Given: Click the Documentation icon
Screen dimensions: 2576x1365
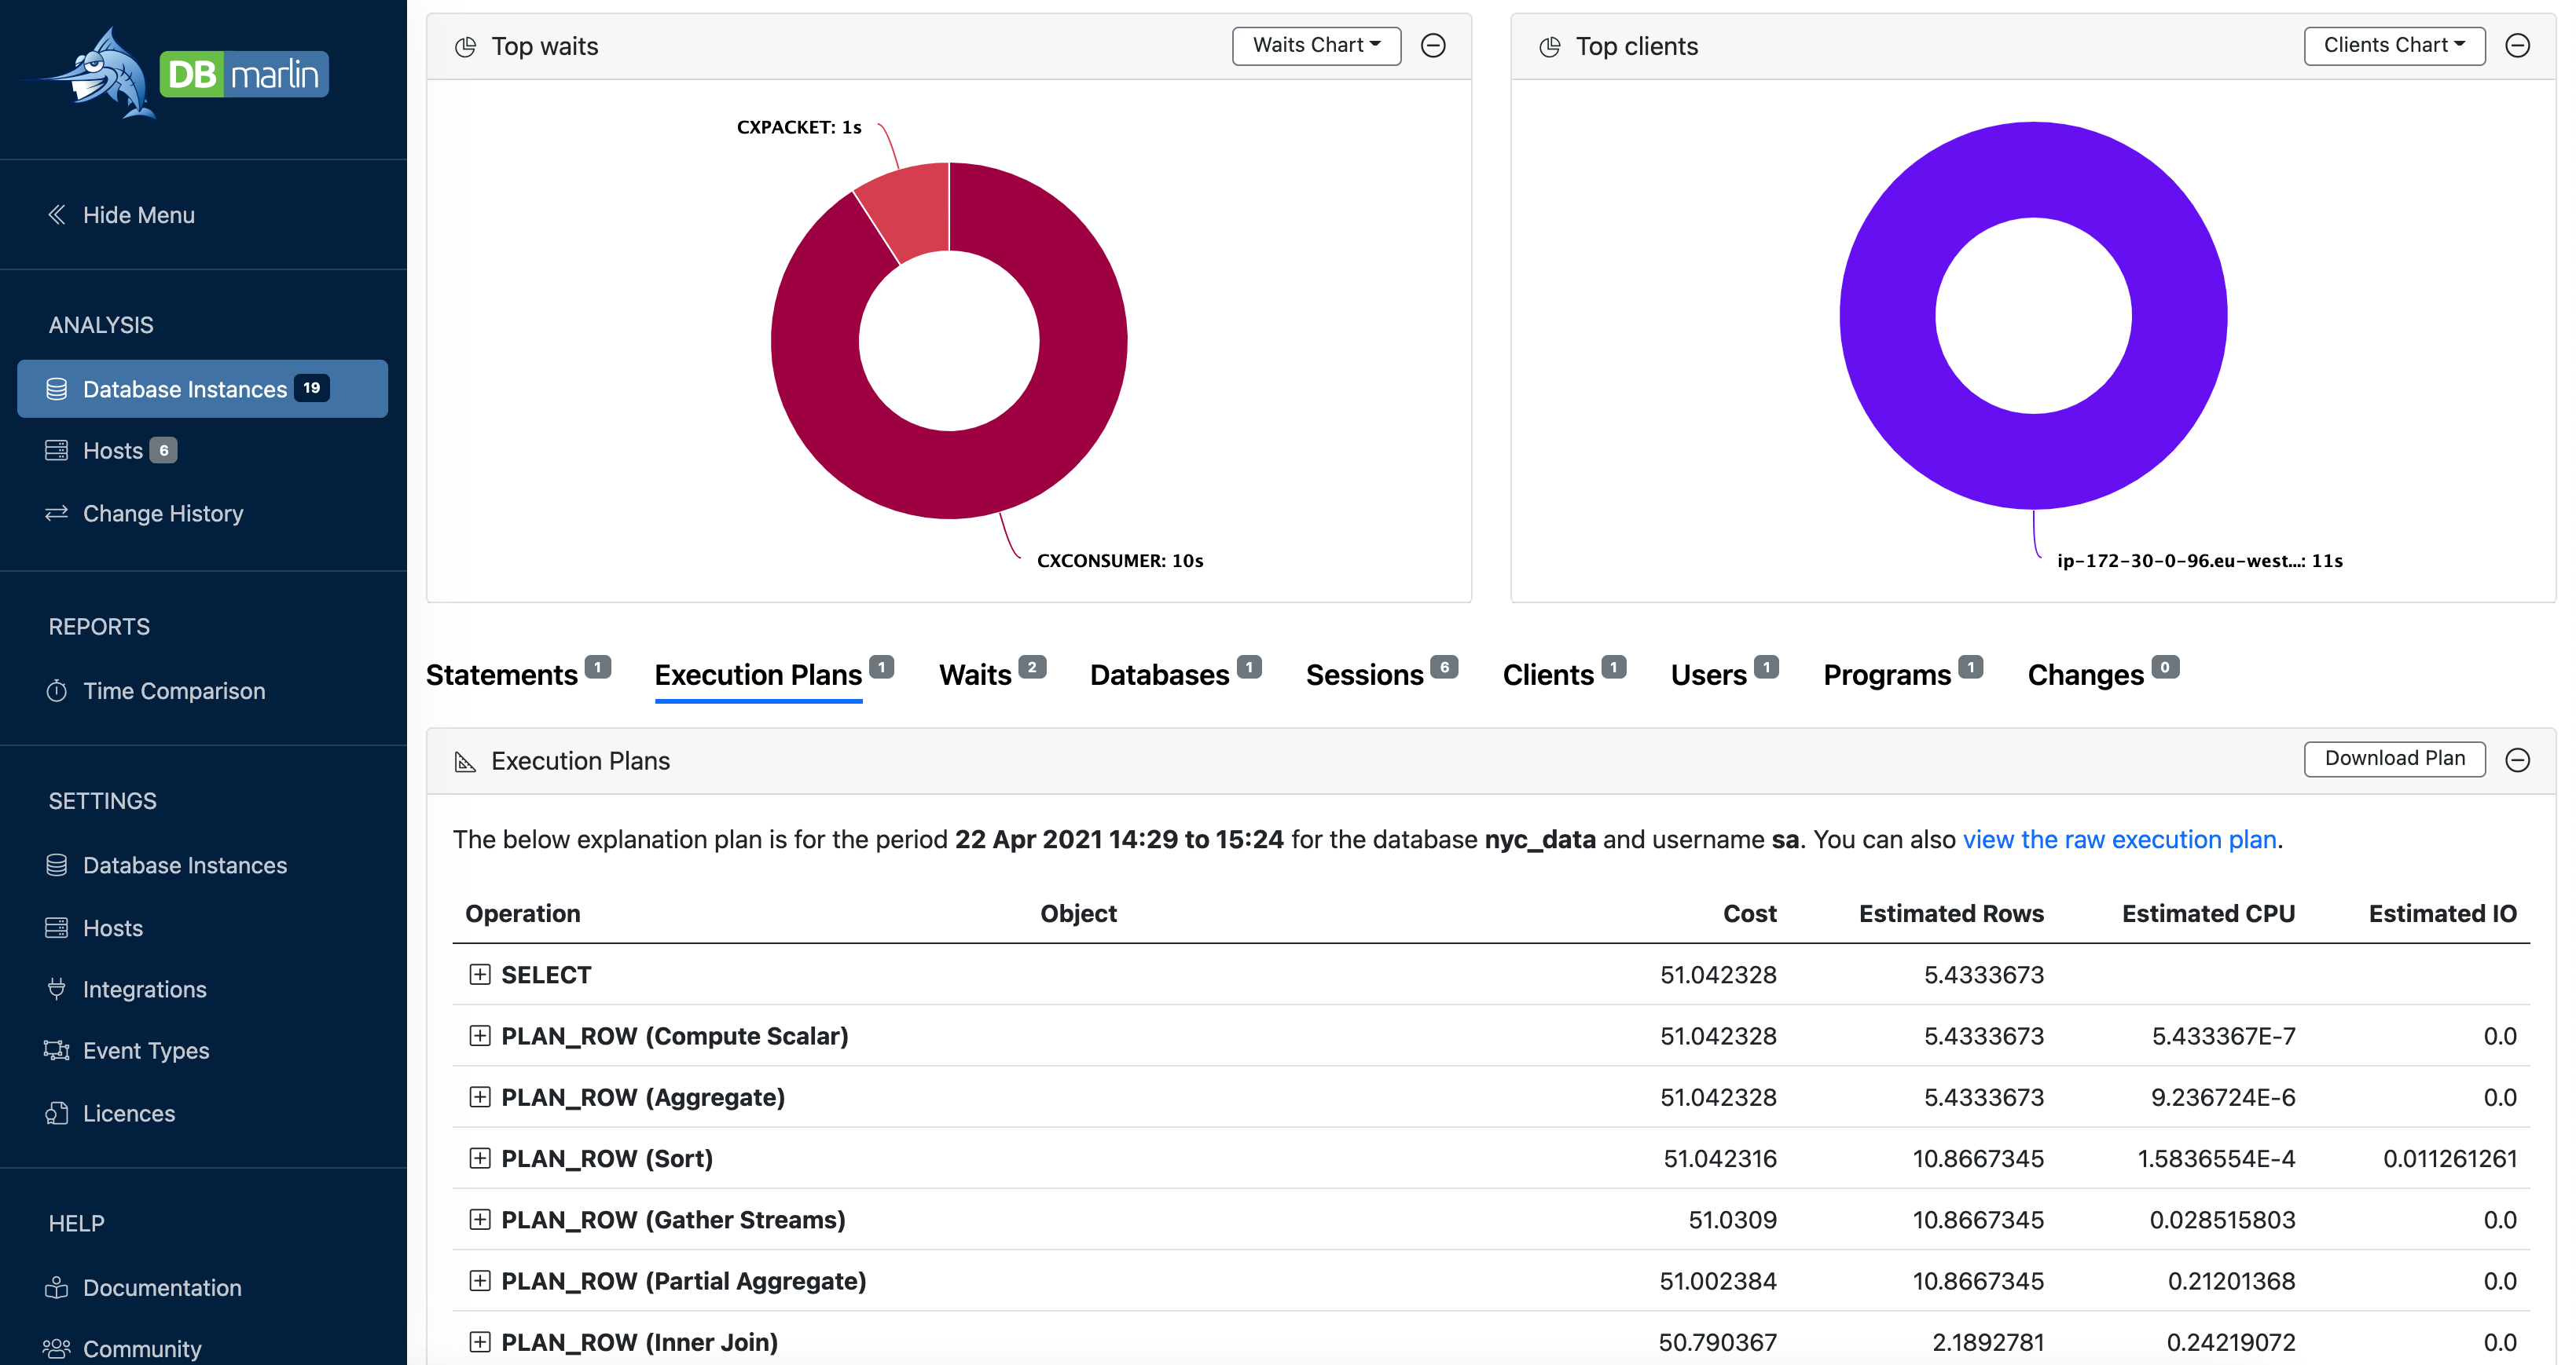Looking at the screenshot, I should [57, 1287].
